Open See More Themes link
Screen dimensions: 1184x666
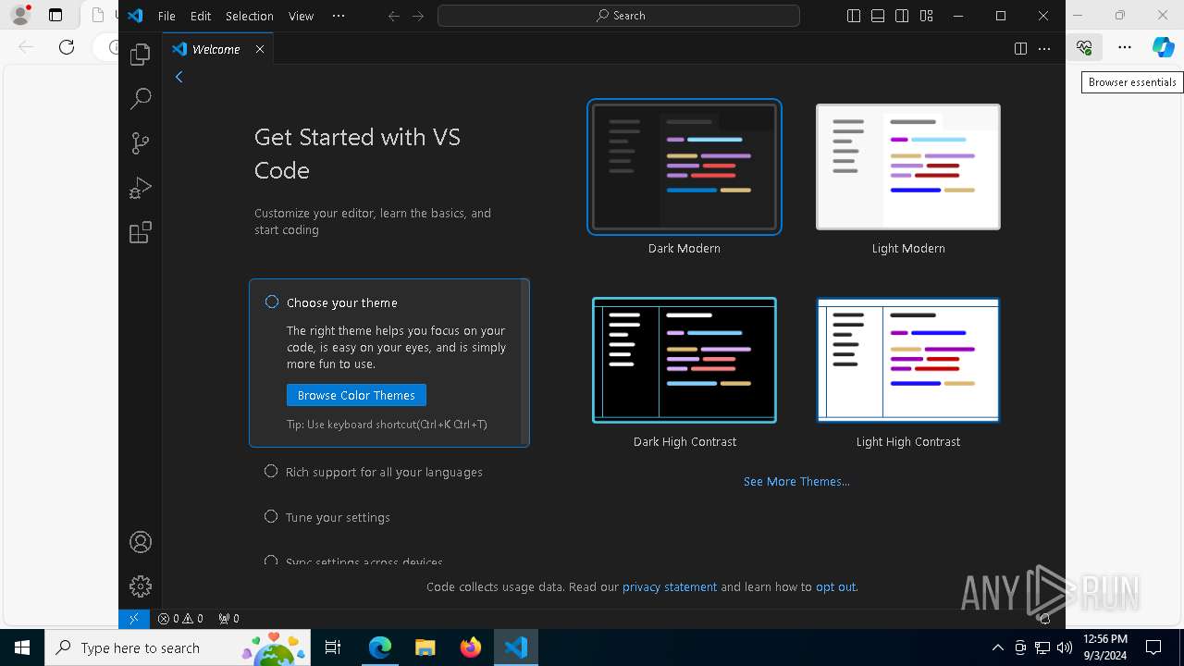coord(796,481)
